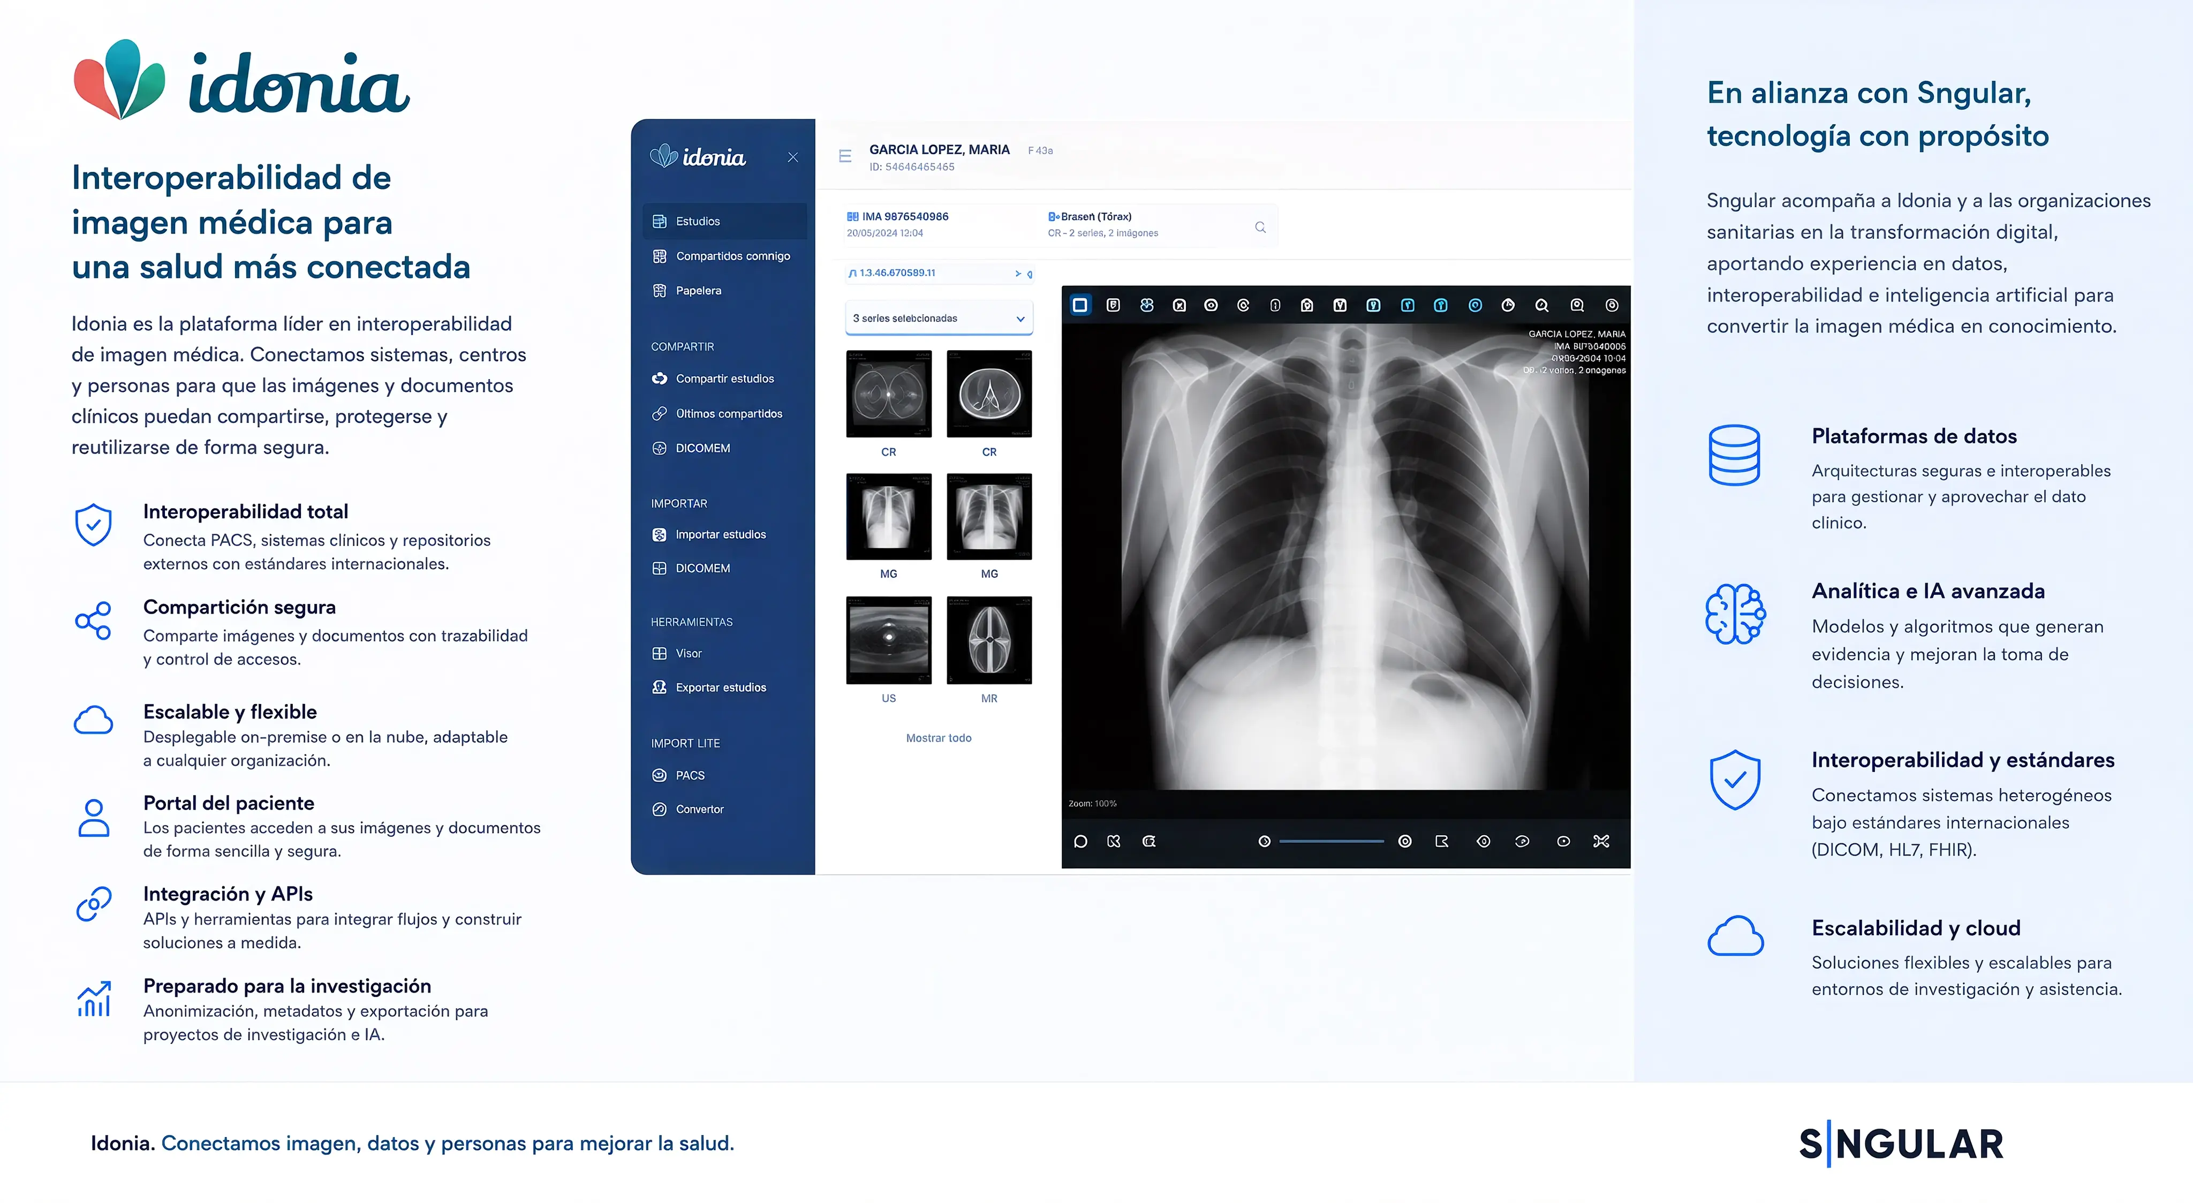Select the second CR series thumbnail
The width and height of the screenshot is (2193, 1203).
pos(989,394)
